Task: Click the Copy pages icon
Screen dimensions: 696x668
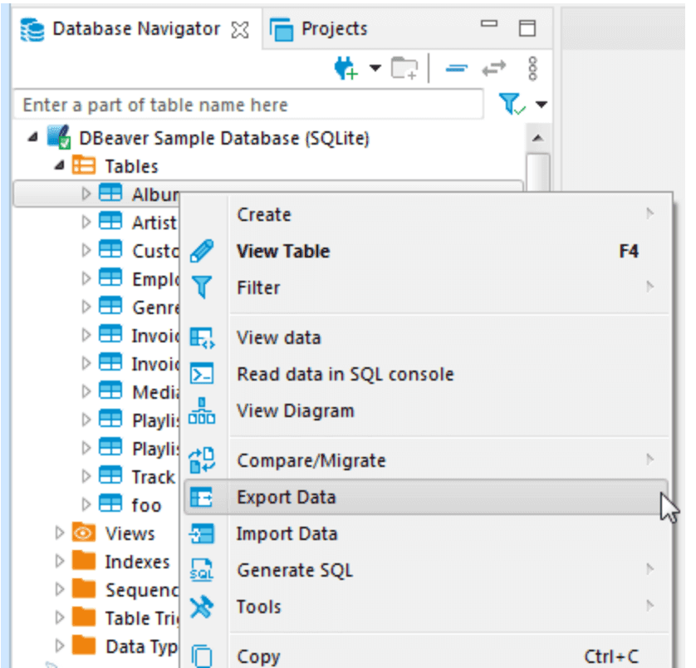Action: tap(202, 656)
